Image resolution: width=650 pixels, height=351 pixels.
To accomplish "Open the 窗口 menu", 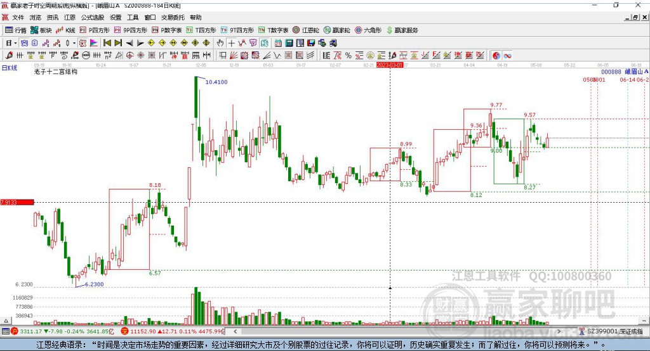I will 150,17.
